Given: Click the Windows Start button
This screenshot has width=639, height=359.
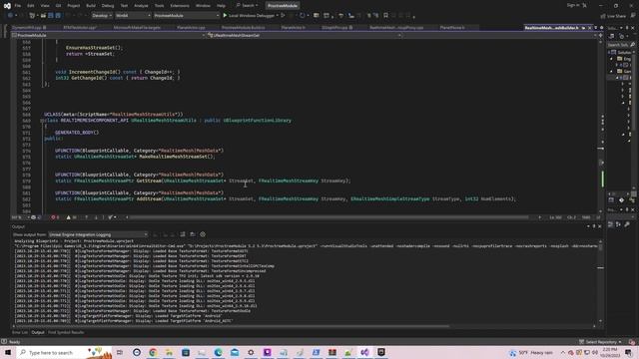Looking at the screenshot, I should click(x=7, y=352).
